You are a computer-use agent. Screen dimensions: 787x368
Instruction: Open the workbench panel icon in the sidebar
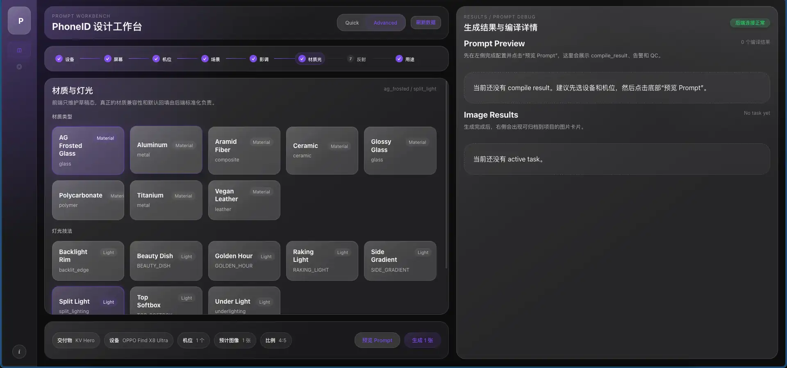pyautogui.click(x=19, y=50)
